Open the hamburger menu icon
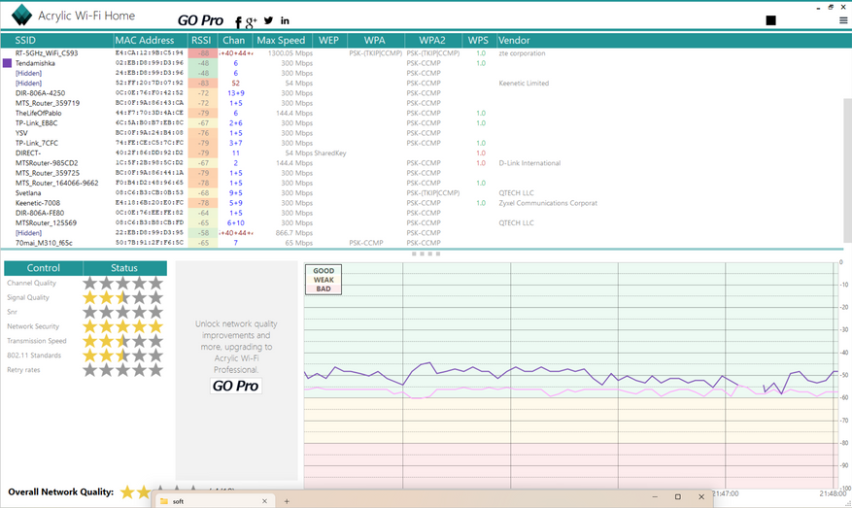This screenshot has width=852, height=508. pos(843,20)
